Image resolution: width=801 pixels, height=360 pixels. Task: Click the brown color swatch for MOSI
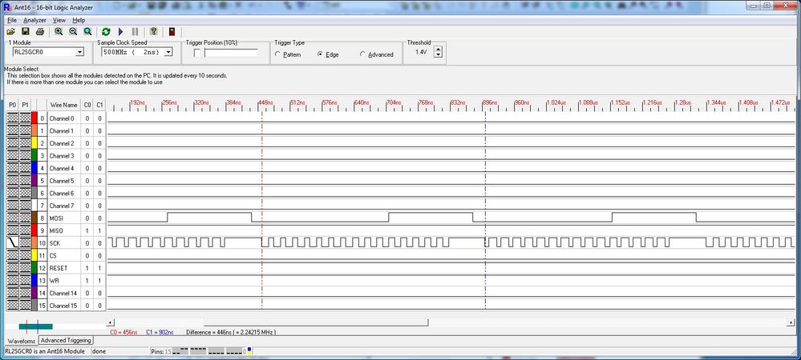coord(34,218)
